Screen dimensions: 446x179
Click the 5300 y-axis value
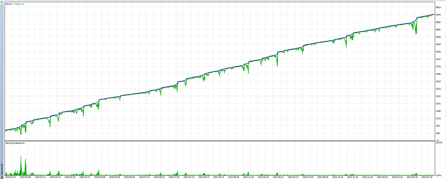(x=438, y=37)
